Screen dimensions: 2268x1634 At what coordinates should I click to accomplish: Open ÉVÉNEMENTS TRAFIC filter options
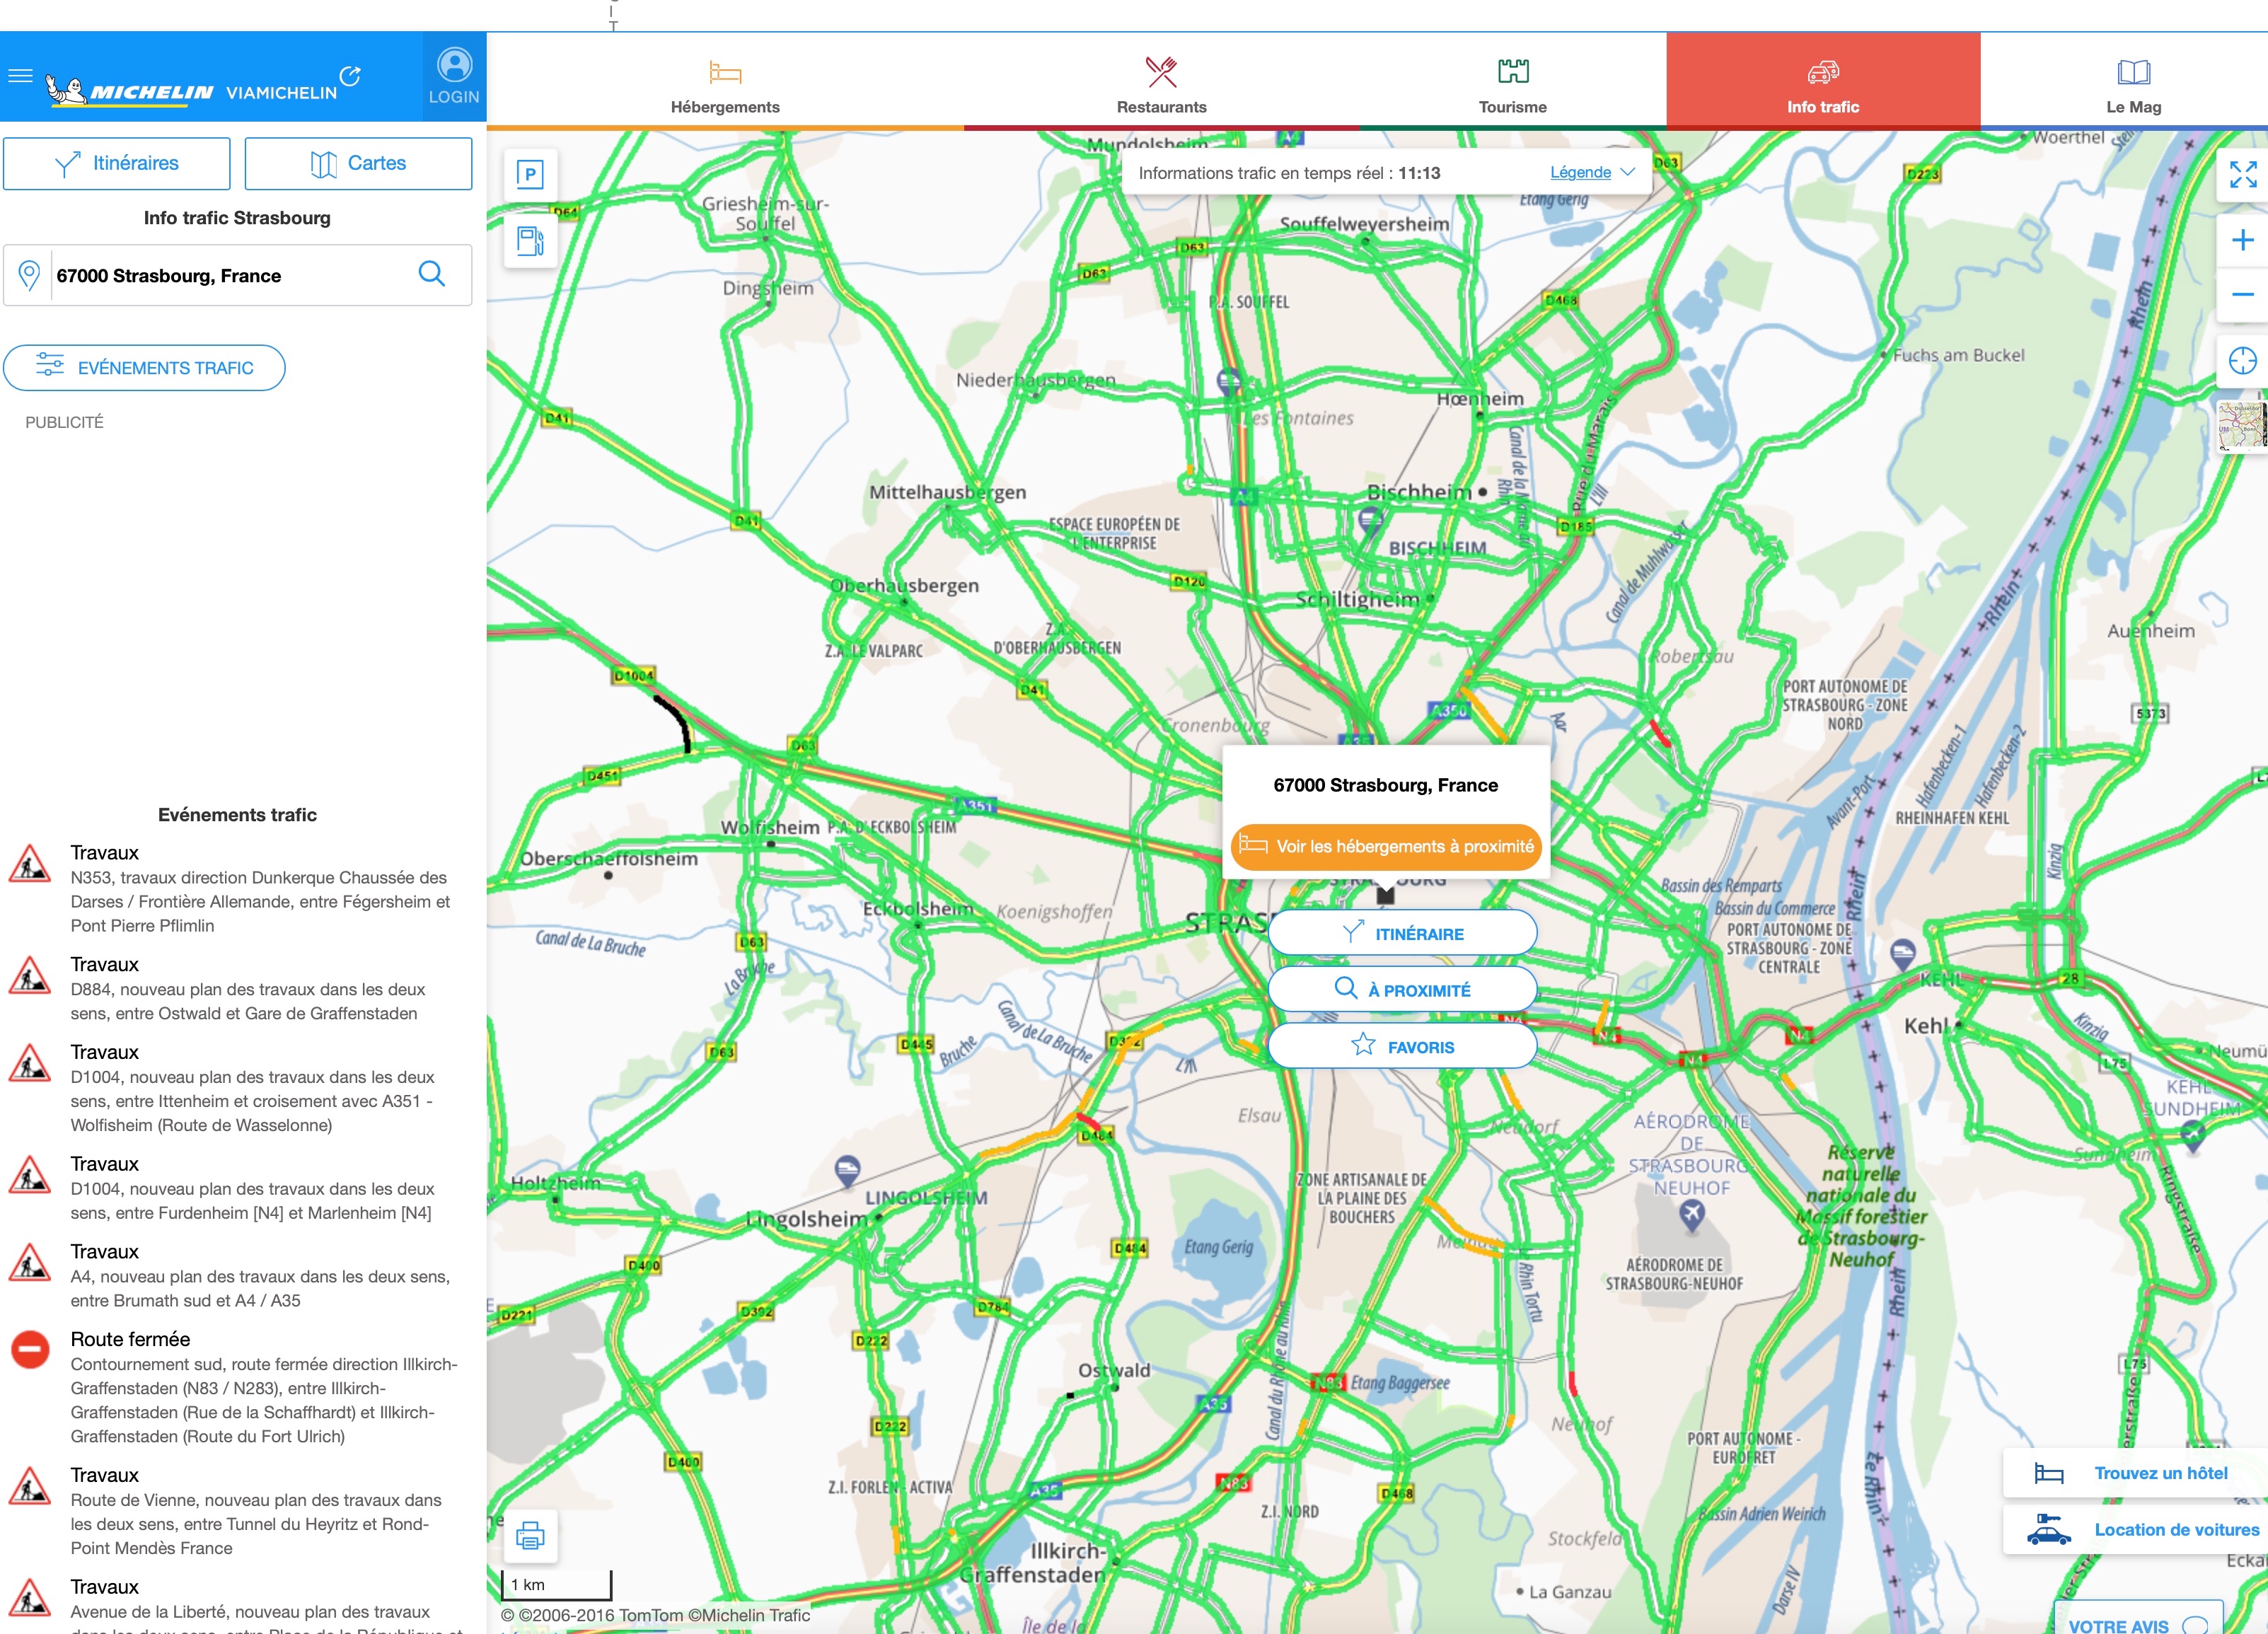(145, 368)
